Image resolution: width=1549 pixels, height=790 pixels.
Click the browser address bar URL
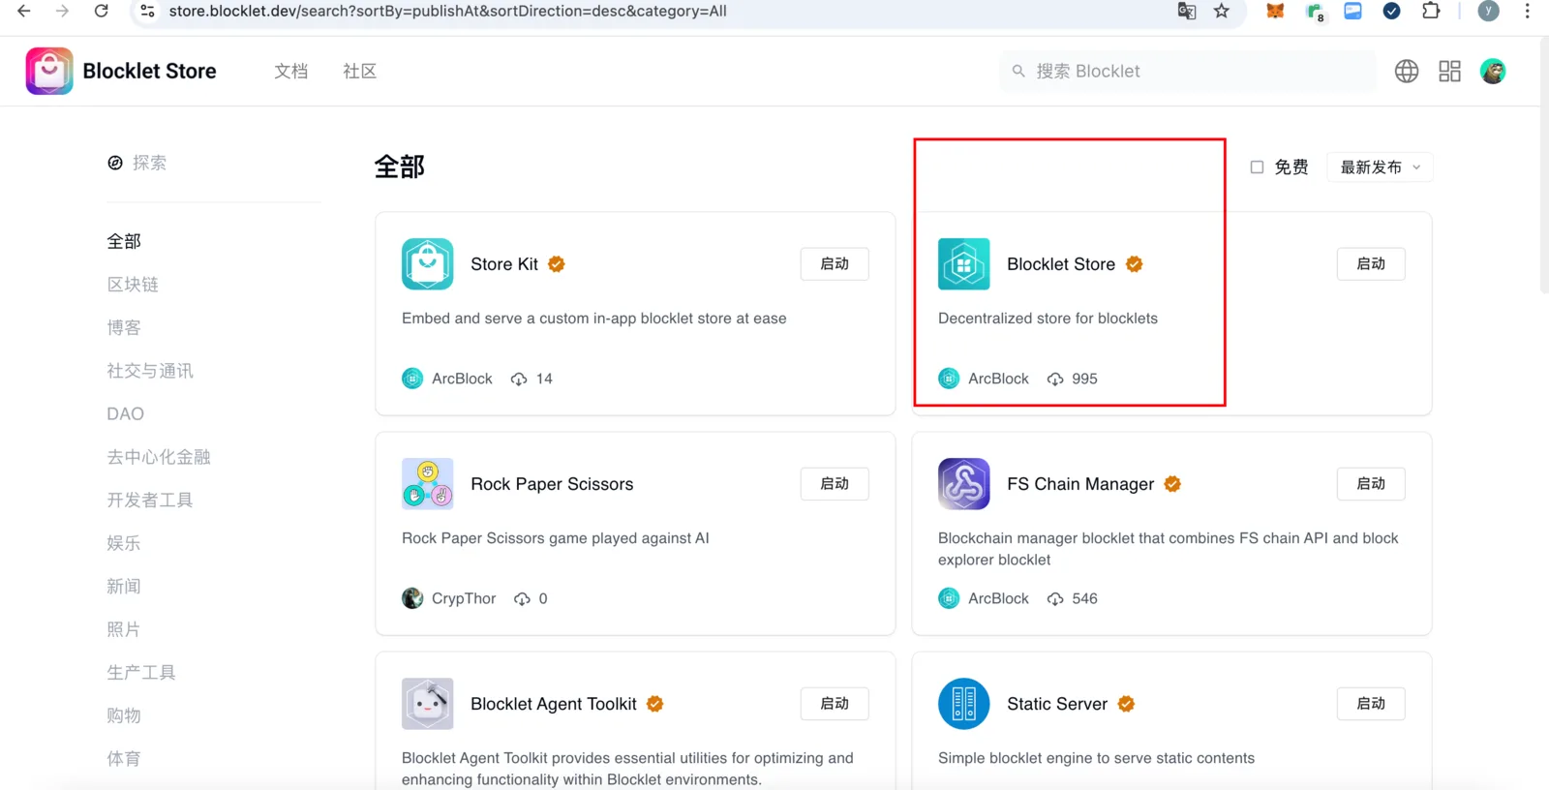coord(447,11)
